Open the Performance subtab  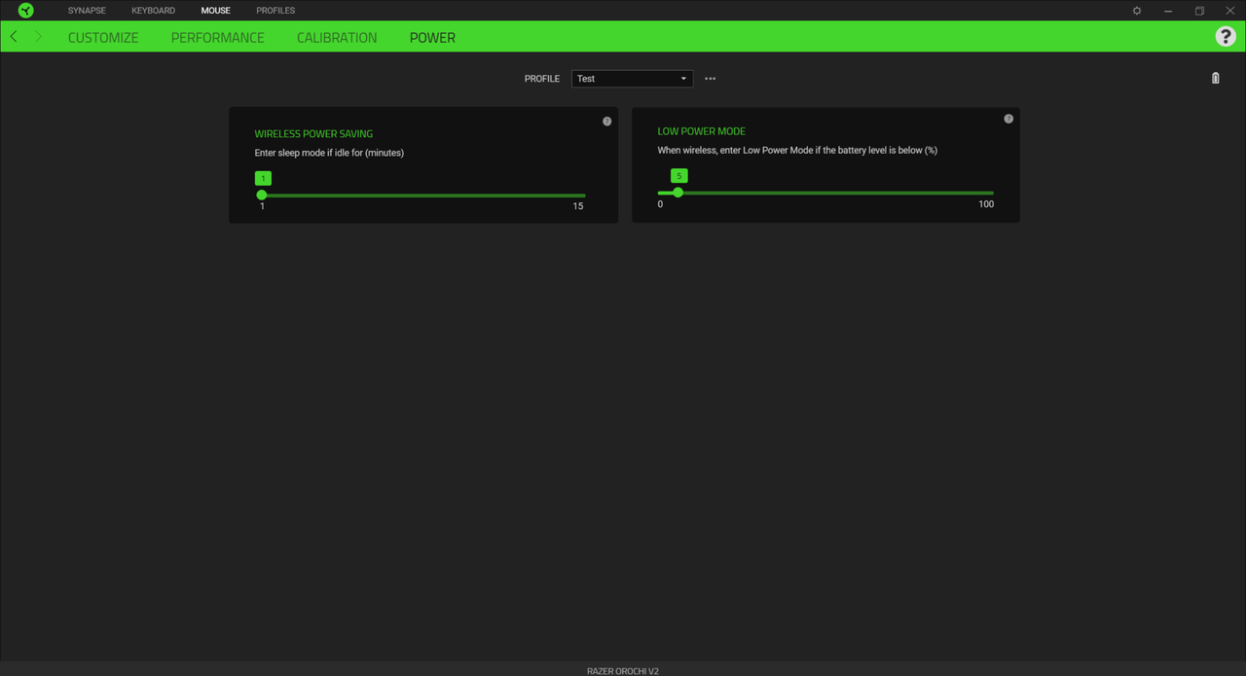[218, 38]
